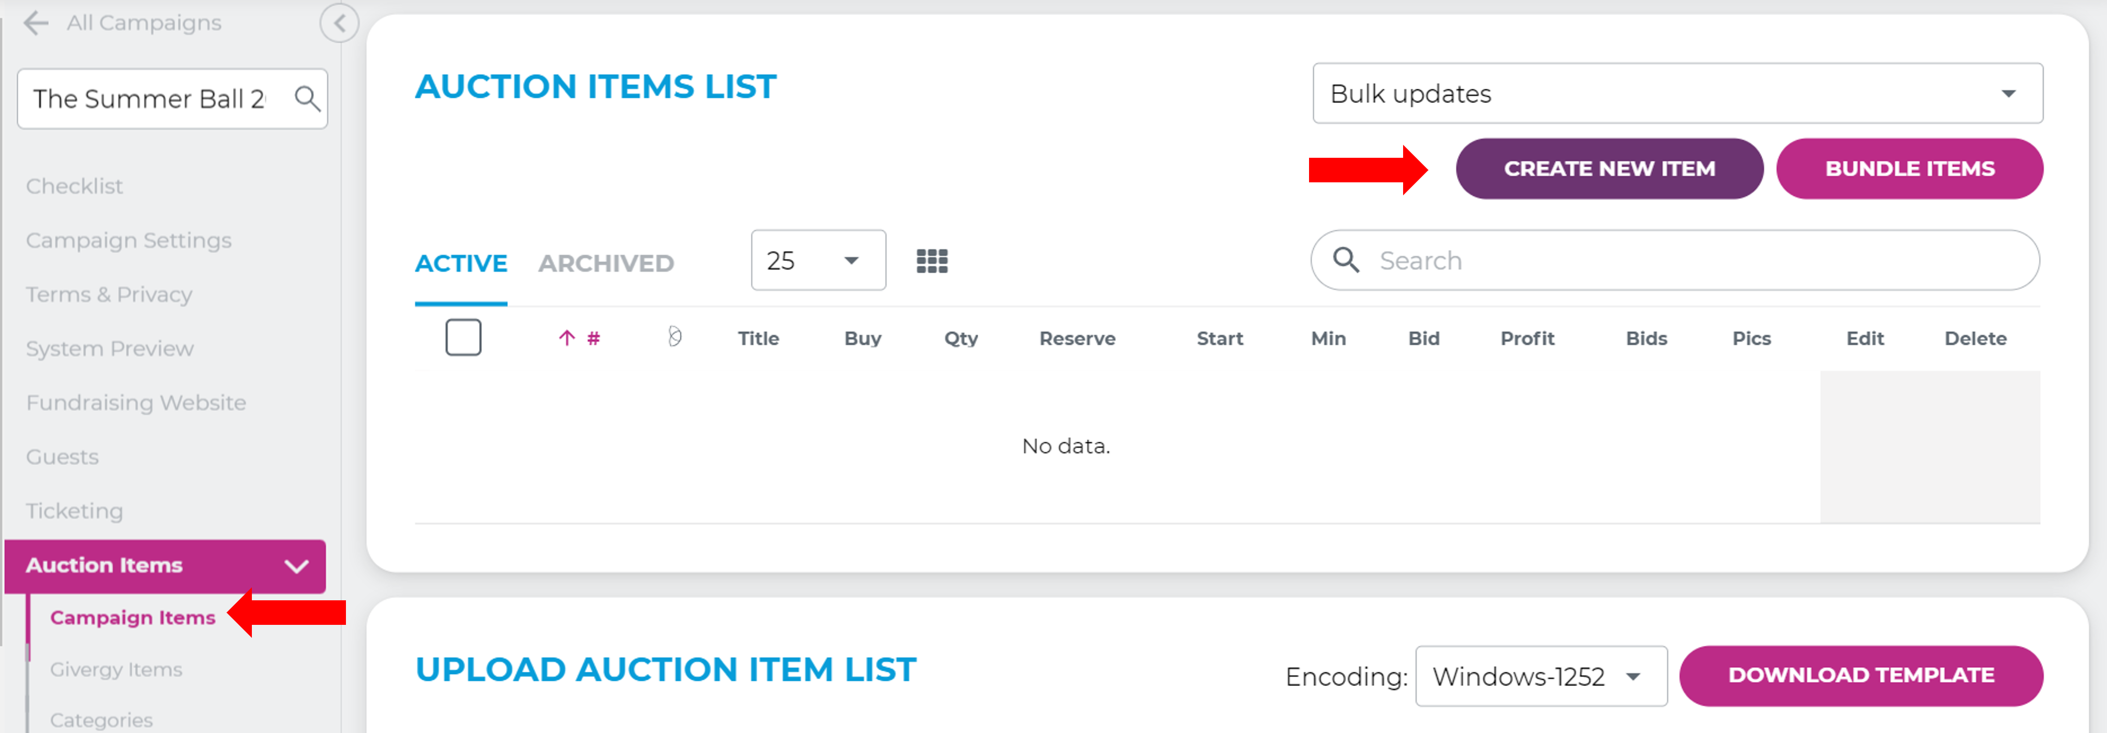The height and width of the screenshot is (733, 2107).
Task: Collapse the sidebar with the chevron circle
Action: (x=339, y=23)
